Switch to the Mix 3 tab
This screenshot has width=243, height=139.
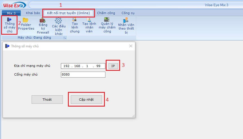pyautogui.click(x=11, y=13)
